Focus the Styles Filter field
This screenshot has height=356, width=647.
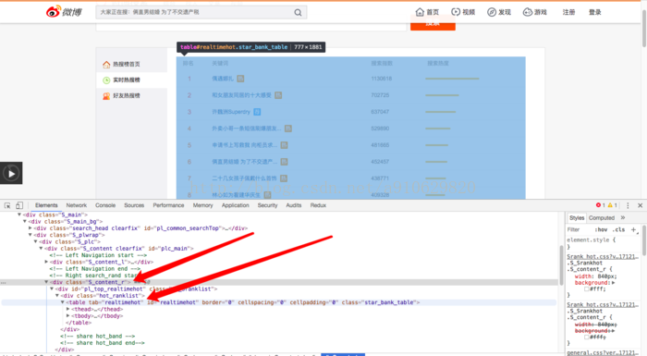(x=579, y=229)
